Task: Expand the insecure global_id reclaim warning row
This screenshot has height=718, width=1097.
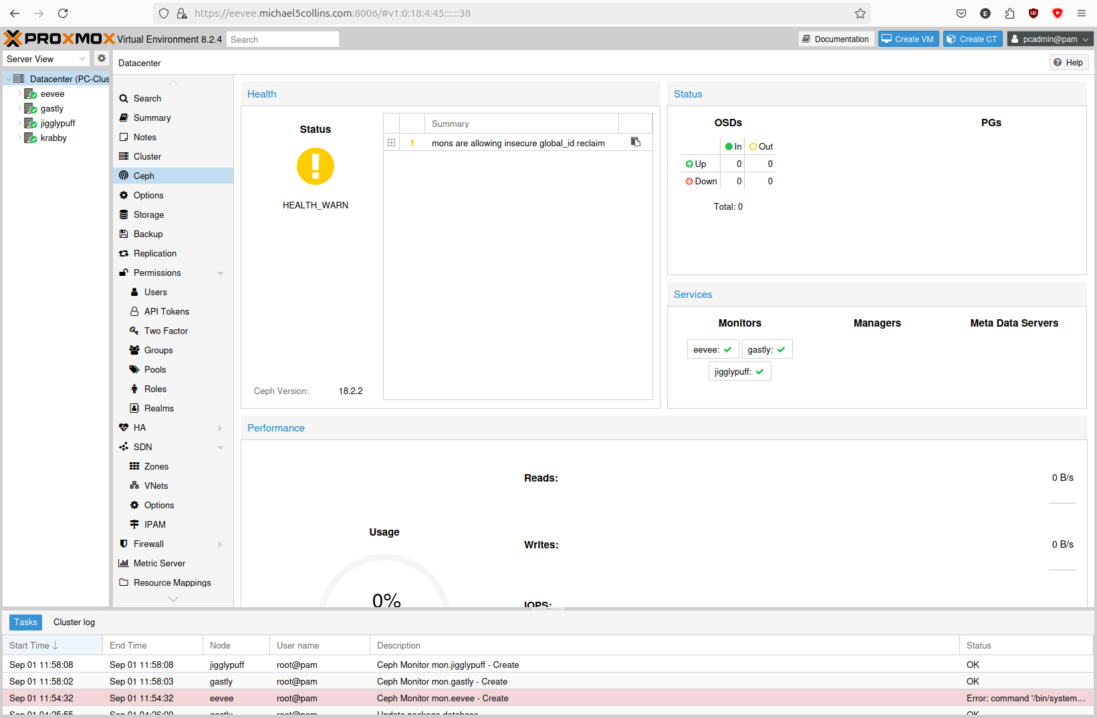Action: click(392, 143)
